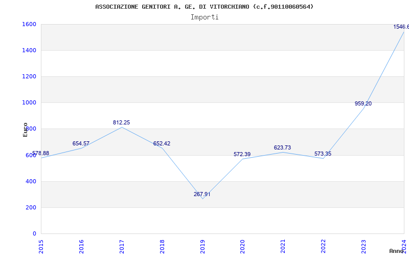This screenshot has height=256, width=409.
Task: Click the Euro y-axis title
Action: pos(25,130)
